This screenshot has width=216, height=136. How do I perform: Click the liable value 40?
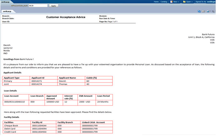pos(88,84)
